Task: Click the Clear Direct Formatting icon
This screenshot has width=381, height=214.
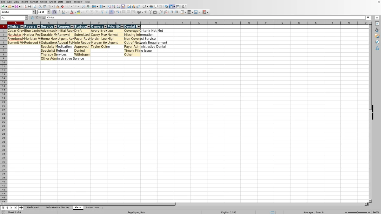Action: pyautogui.click(x=62, y=6)
